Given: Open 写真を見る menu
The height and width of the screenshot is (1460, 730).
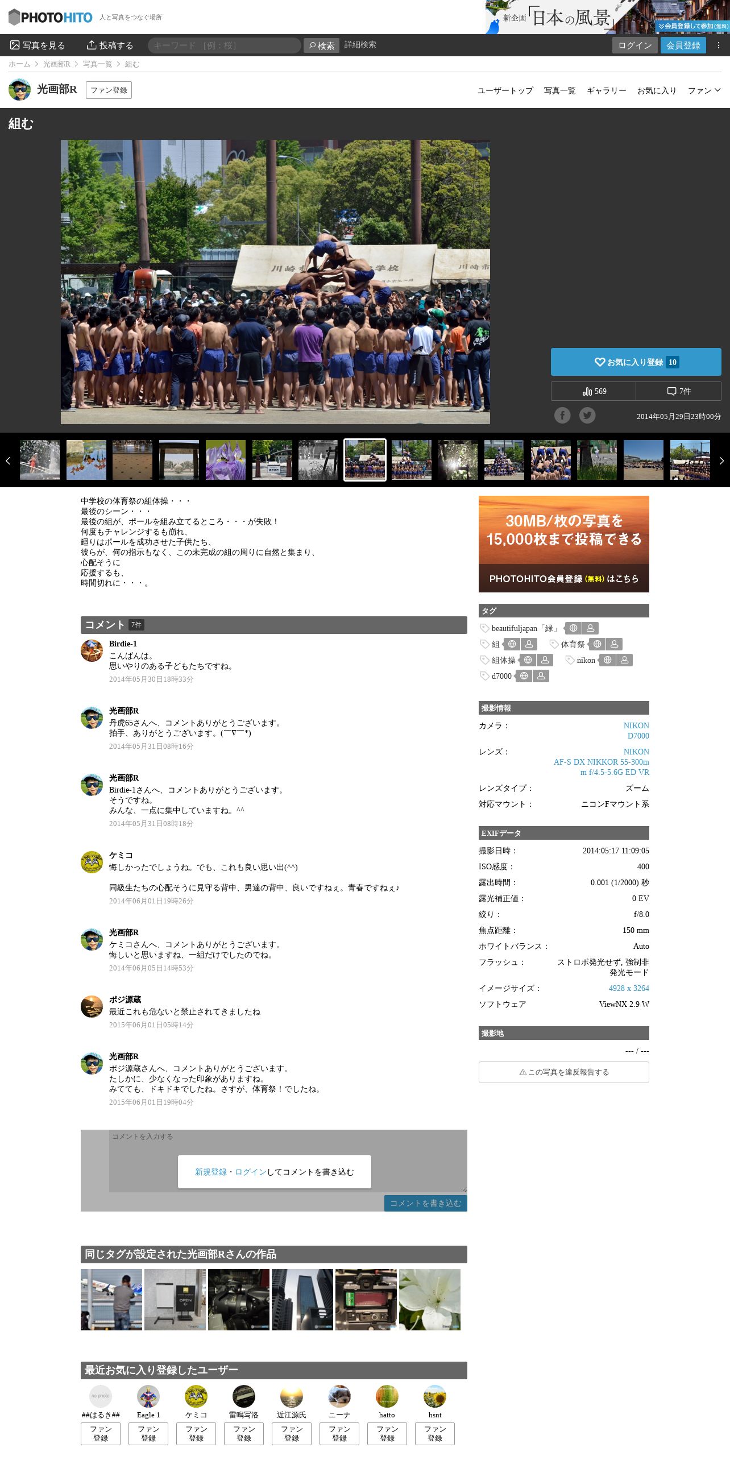Looking at the screenshot, I should (x=38, y=45).
